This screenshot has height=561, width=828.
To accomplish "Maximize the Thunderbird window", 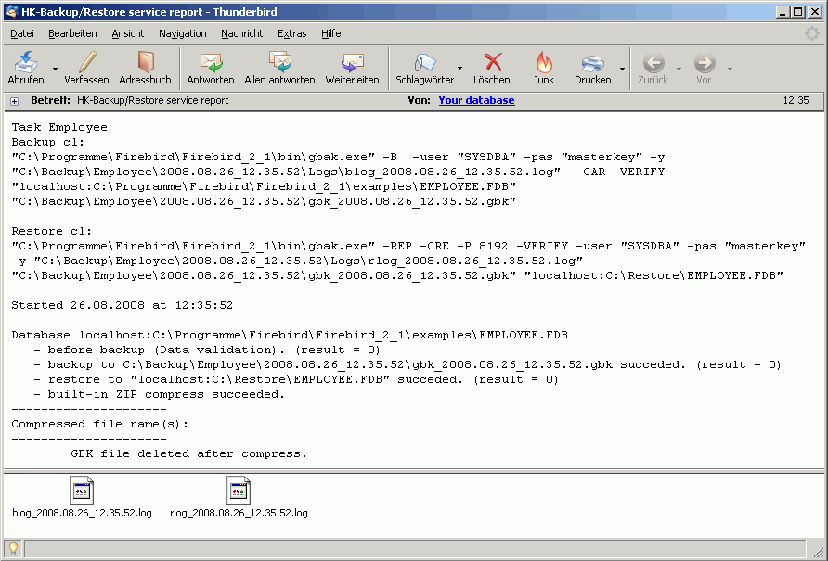I will click(798, 12).
